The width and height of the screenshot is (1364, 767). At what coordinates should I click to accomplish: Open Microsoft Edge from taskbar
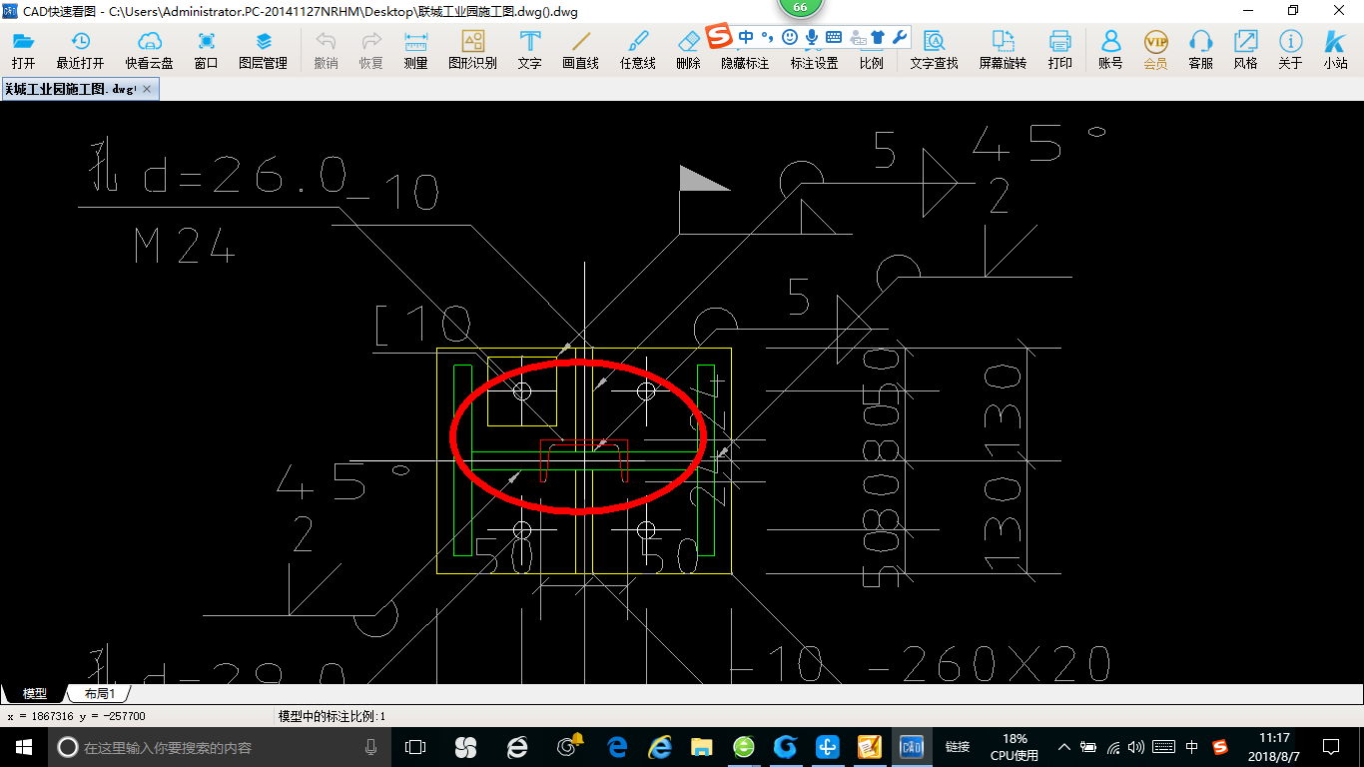[x=617, y=746]
